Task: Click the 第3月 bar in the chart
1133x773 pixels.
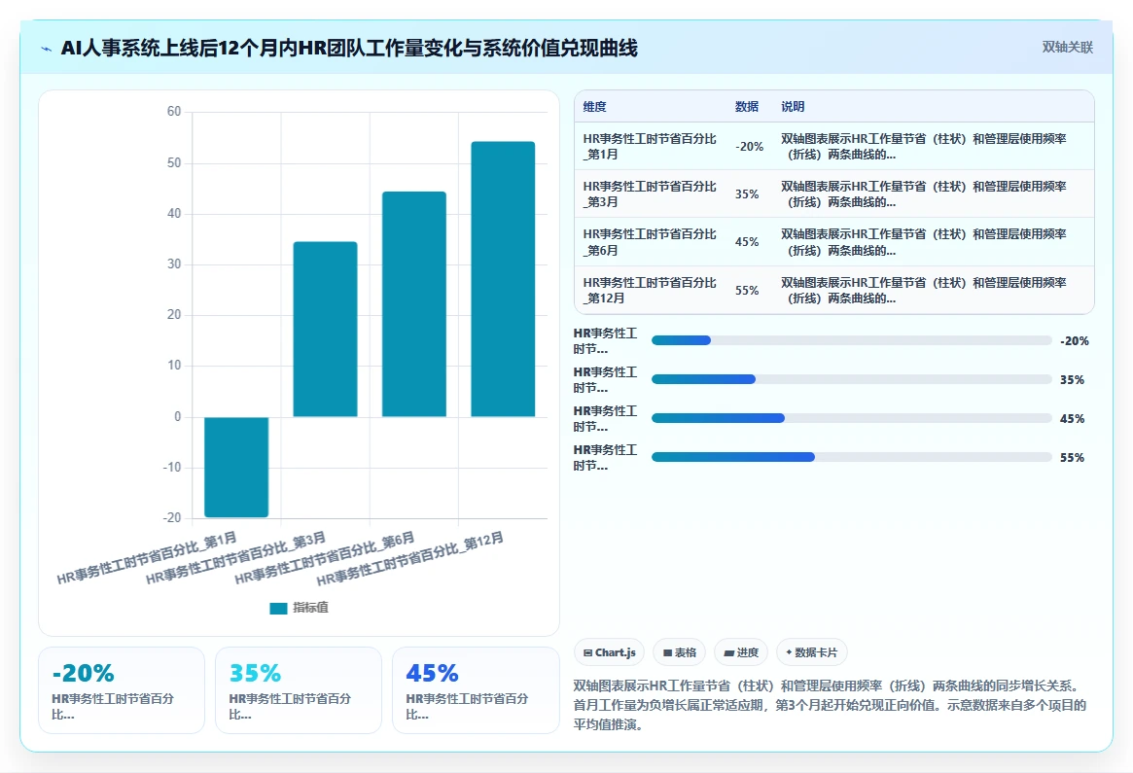Action: coord(325,329)
